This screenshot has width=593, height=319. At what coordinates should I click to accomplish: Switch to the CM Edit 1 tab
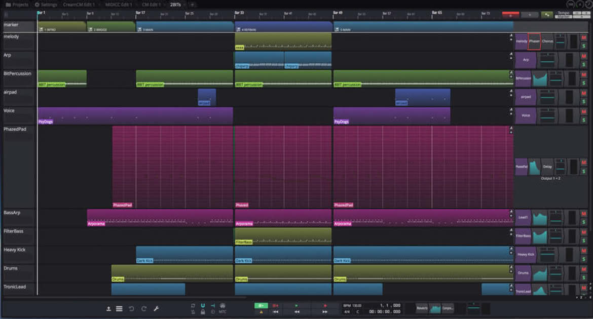click(x=151, y=5)
